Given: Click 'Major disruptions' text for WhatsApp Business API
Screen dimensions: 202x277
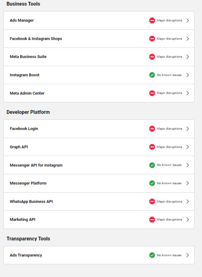Looking at the screenshot, I should coord(169,202).
